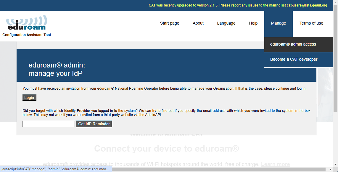Open the About menu

coord(198,23)
